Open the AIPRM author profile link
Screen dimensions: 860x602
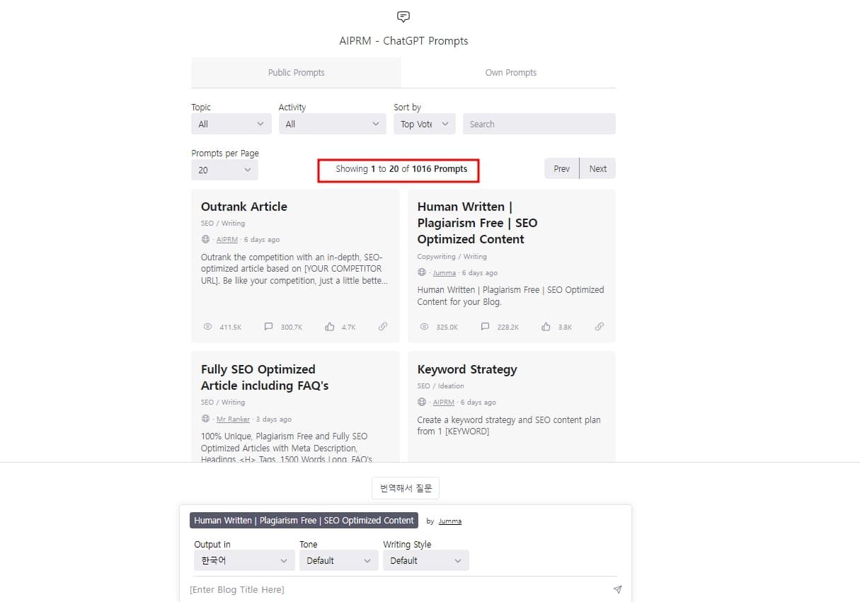point(227,239)
